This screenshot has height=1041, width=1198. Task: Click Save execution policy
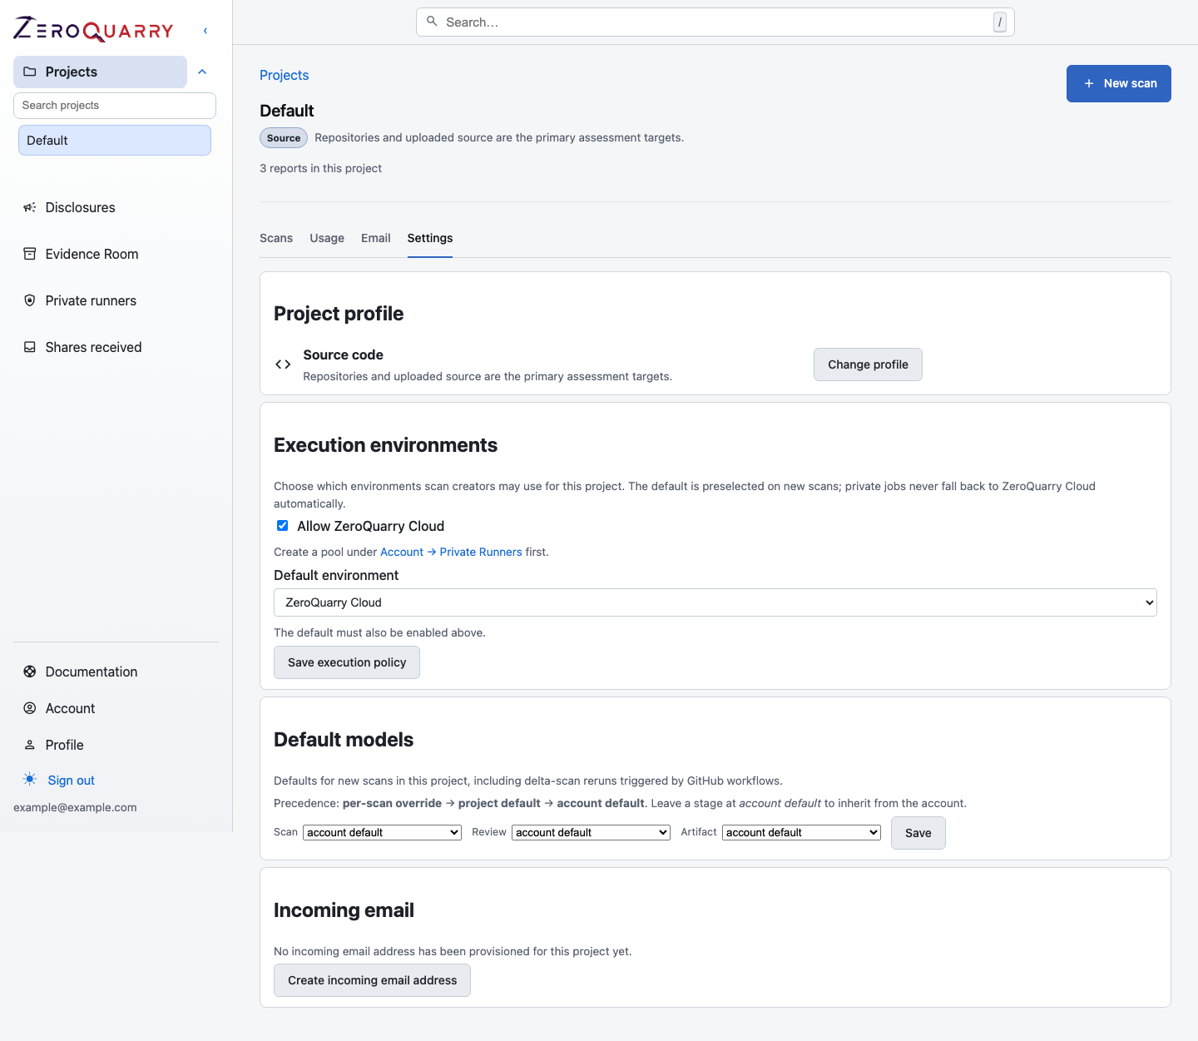[x=347, y=662]
